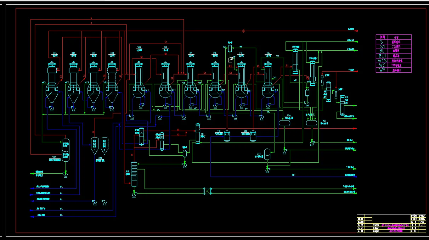Select the separator vessel labeled 330
429x240 pixels.
click(66, 150)
